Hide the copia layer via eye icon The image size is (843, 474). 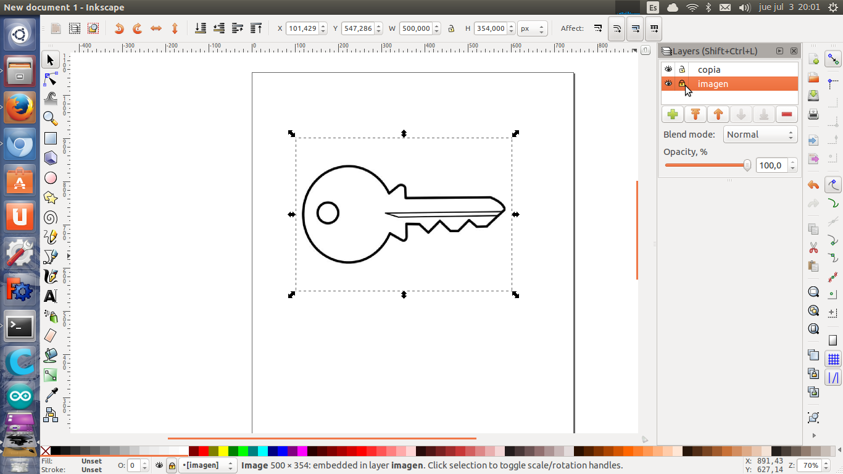(668, 69)
